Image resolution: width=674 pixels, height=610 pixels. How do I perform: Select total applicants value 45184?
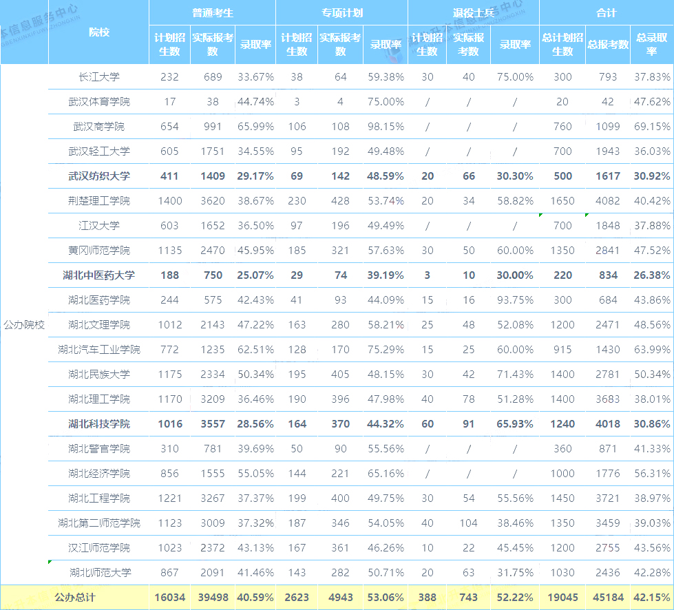[608, 598]
